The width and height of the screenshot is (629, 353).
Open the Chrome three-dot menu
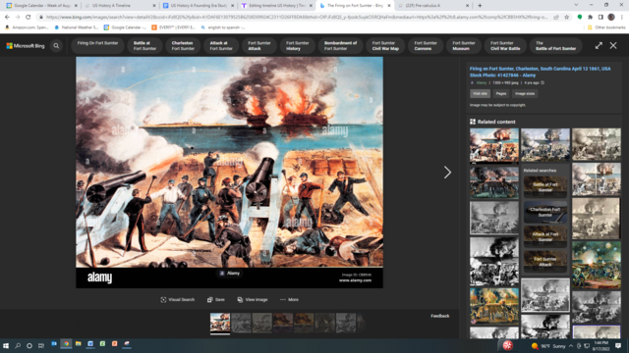click(x=621, y=18)
